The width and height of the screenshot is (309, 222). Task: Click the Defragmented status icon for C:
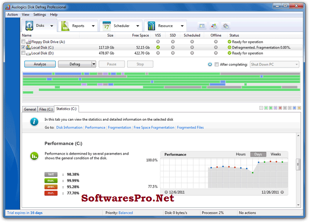[229, 47]
